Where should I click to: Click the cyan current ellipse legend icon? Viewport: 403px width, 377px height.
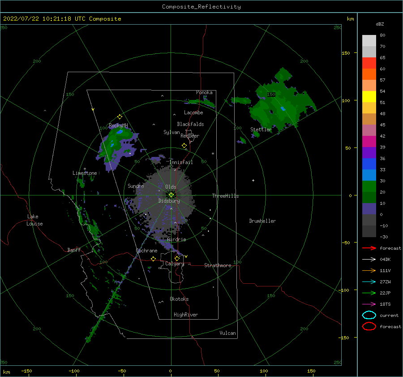tap(369, 315)
